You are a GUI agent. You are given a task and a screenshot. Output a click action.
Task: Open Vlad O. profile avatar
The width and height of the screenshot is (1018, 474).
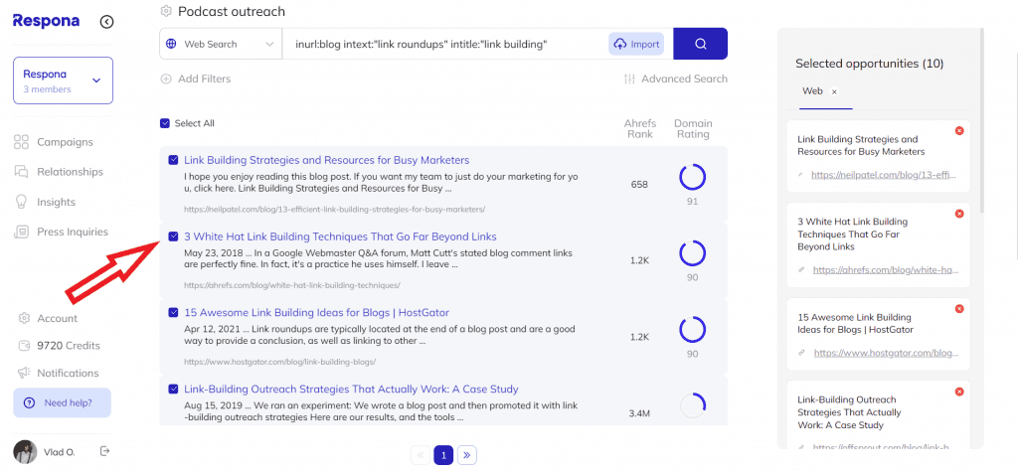[25, 452]
